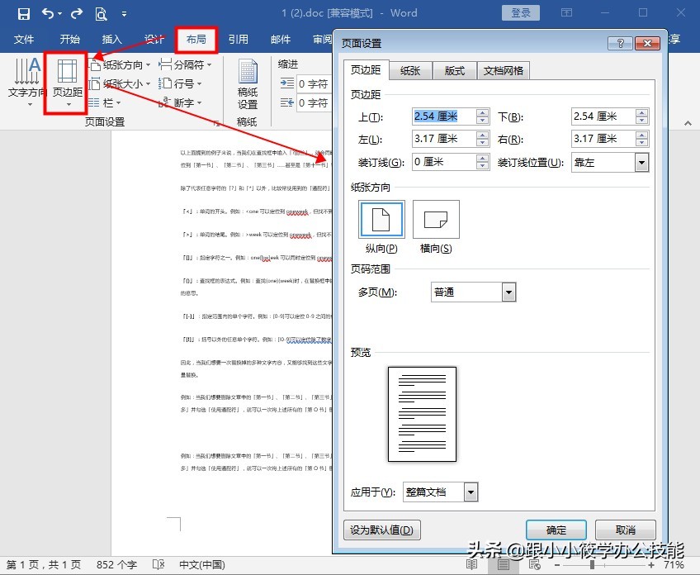Select 纵向 portrait orientation

[x=381, y=220]
